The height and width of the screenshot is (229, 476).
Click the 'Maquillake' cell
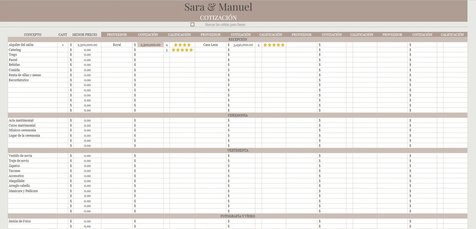(33, 181)
